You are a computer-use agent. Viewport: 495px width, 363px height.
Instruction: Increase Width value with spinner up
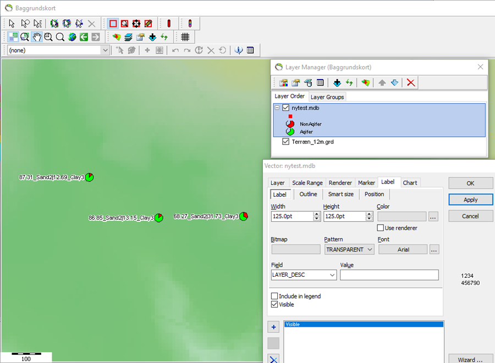tap(317, 214)
